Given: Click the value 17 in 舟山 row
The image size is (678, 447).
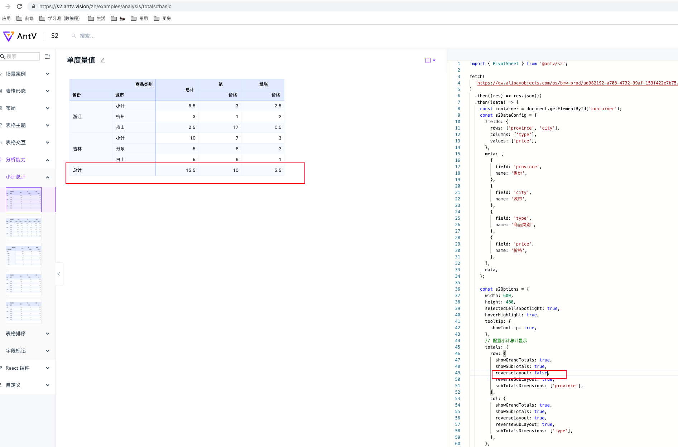Looking at the screenshot, I should coord(220,127).
